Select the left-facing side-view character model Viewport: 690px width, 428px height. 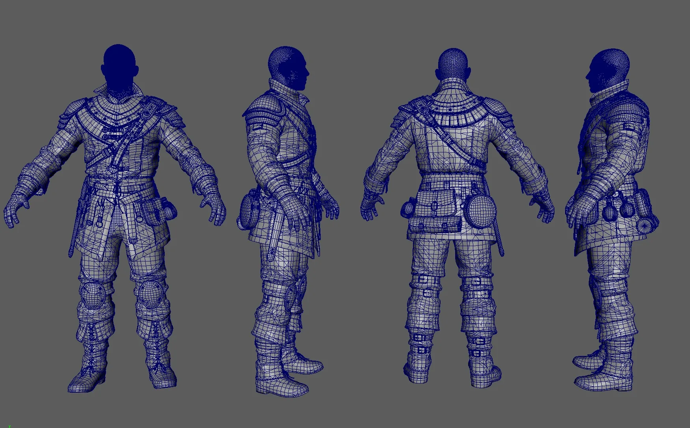612,220
